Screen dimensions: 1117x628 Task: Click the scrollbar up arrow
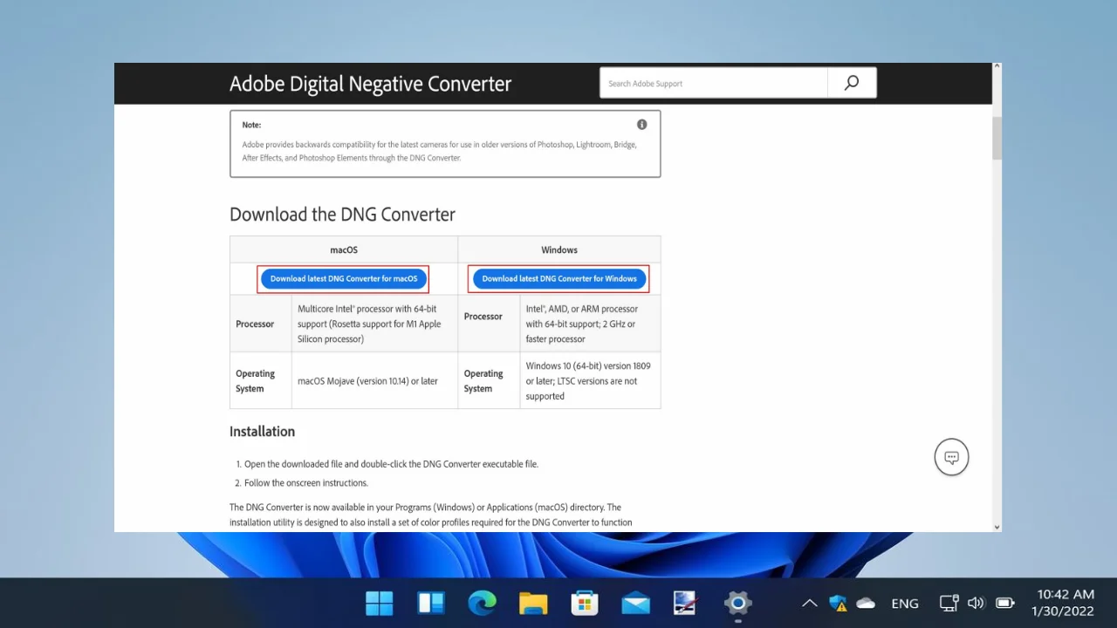(997, 67)
